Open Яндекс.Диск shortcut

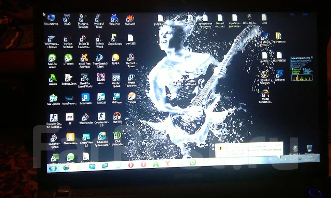coord(69,80)
